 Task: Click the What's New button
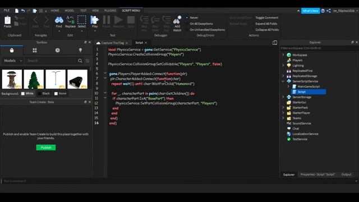pos(310,11)
